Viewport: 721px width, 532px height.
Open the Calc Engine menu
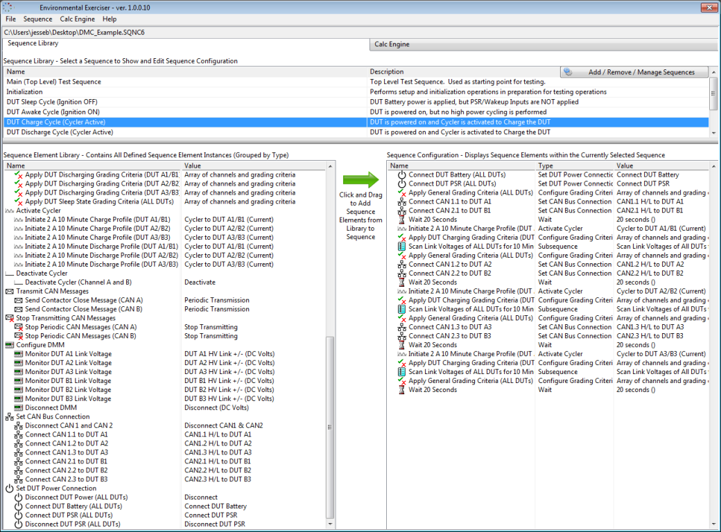click(x=77, y=19)
